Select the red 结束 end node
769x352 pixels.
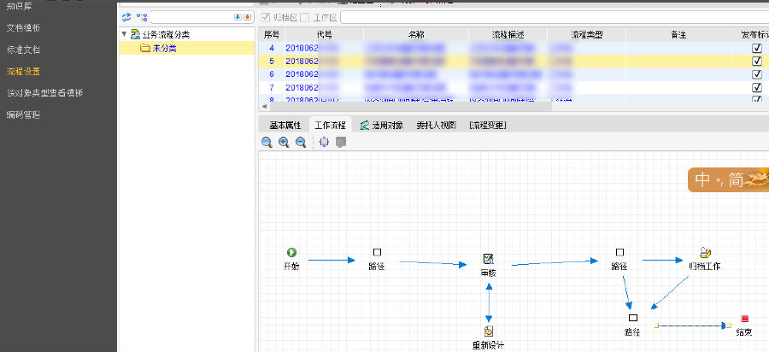coord(744,319)
